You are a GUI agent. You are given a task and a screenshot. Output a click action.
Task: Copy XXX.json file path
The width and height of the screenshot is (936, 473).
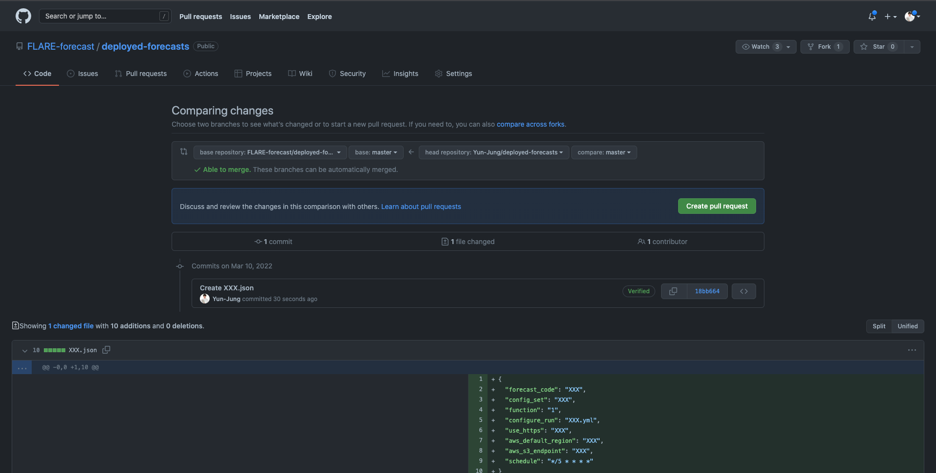(106, 350)
